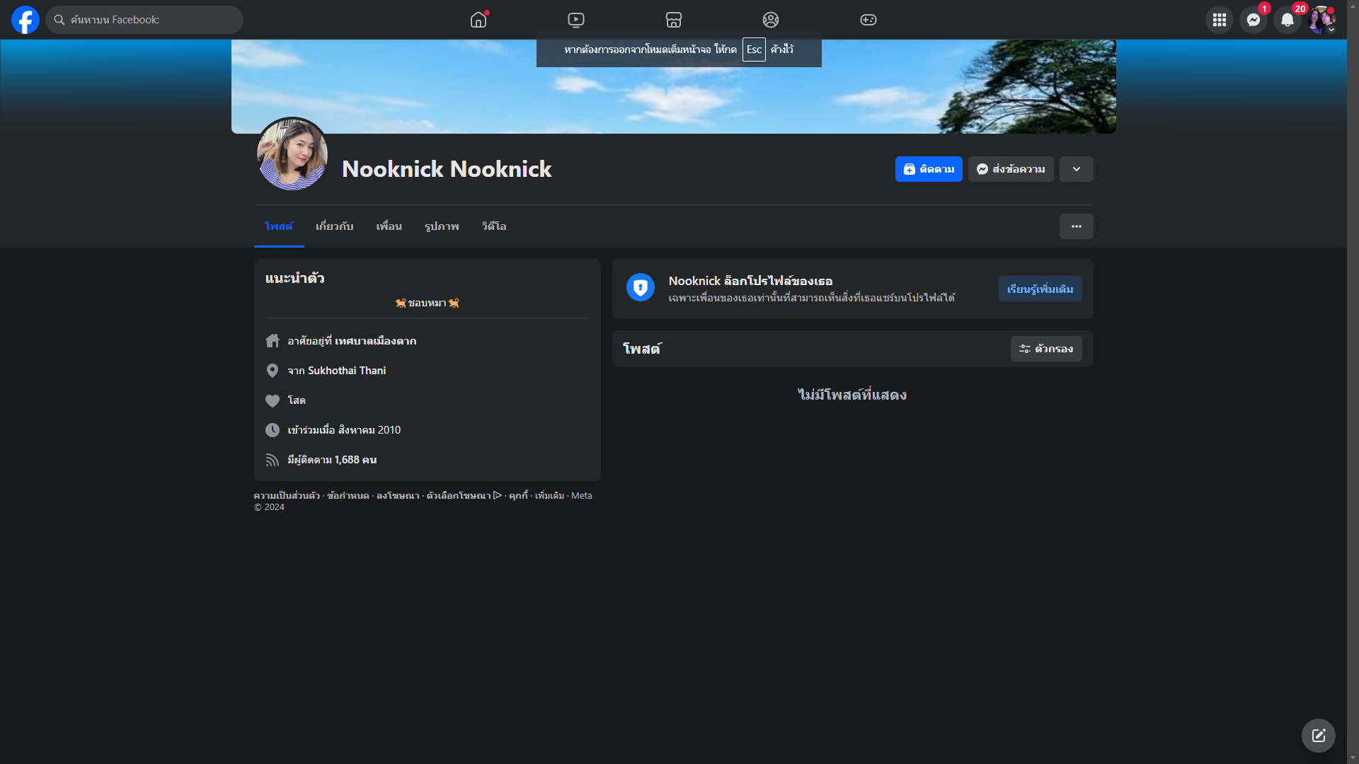
Task: Open the three-dots profile options menu
Action: [1077, 226]
